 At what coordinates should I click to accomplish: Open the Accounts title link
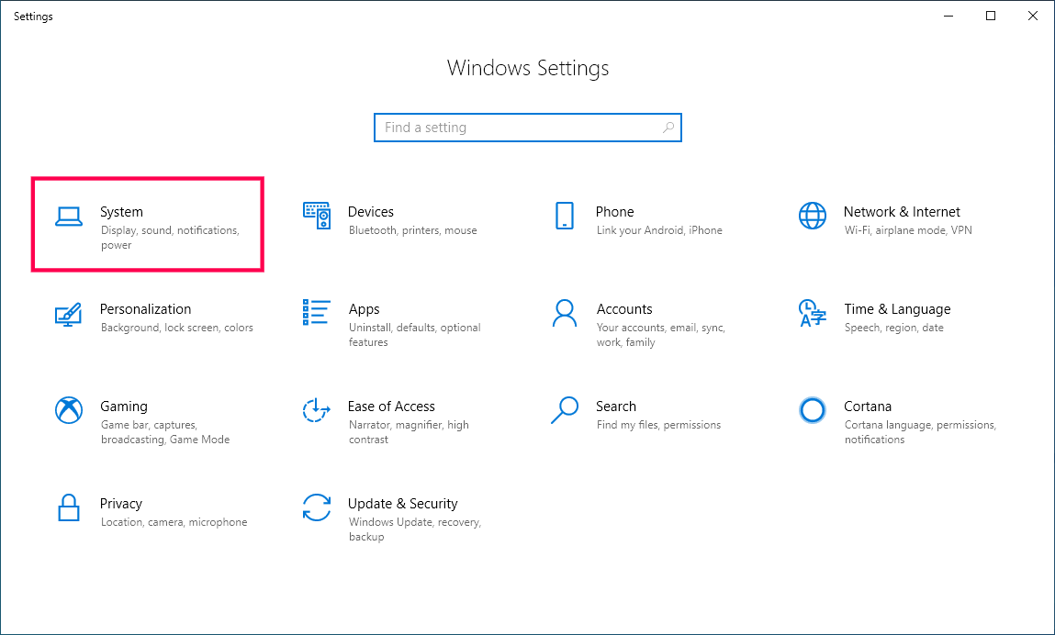pyautogui.click(x=624, y=309)
